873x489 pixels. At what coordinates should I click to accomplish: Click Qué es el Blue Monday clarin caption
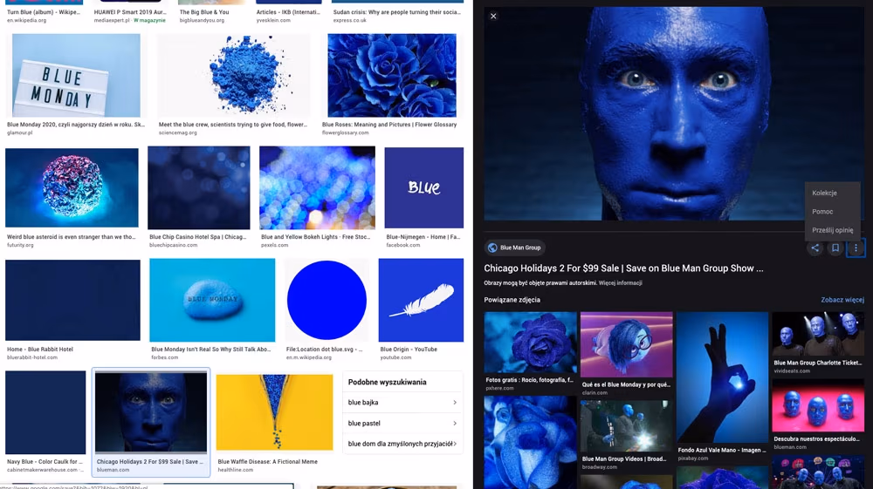(626, 384)
